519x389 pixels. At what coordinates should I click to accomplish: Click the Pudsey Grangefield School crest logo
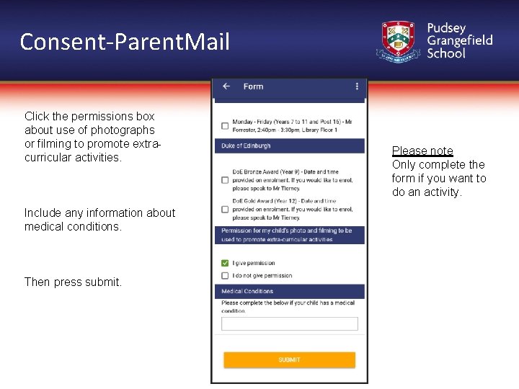(x=398, y=42)
